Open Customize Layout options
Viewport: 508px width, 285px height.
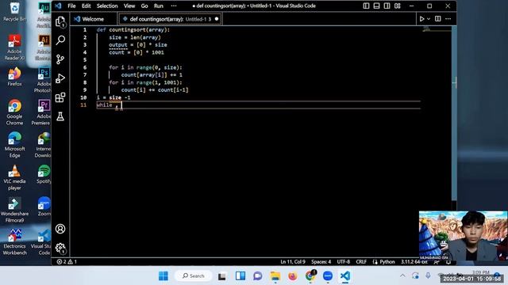pyautogui.click(x=398, y=6)
